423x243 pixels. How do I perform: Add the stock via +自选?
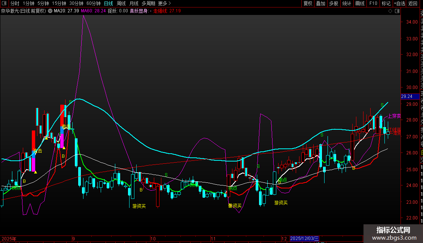pyautogui.click(x=399, y=3)
